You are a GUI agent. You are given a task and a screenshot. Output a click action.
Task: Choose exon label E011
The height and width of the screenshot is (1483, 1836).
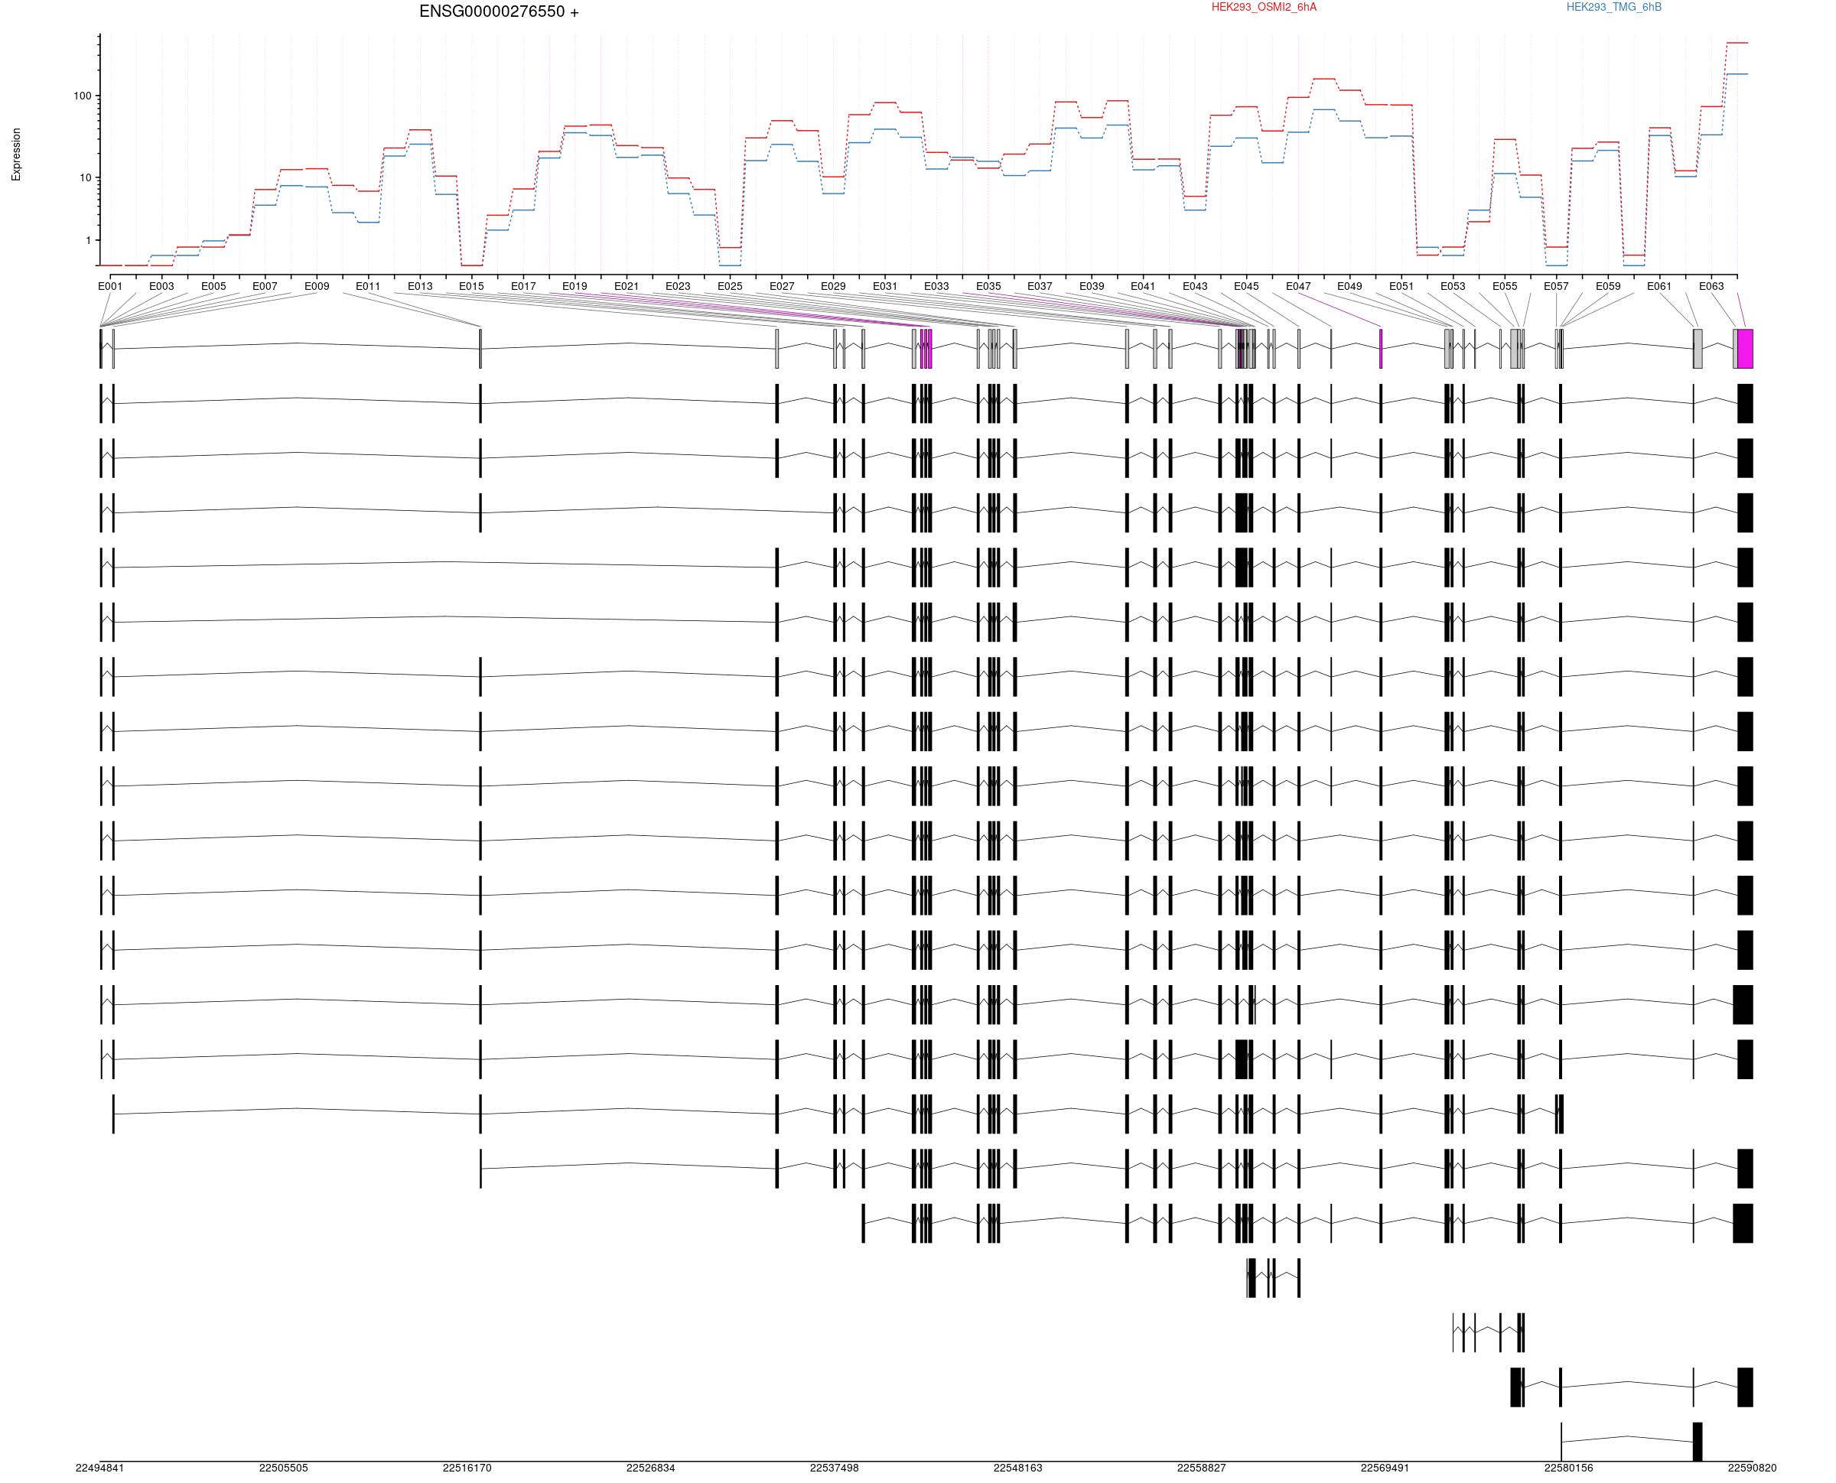click(x=368, y=286)
